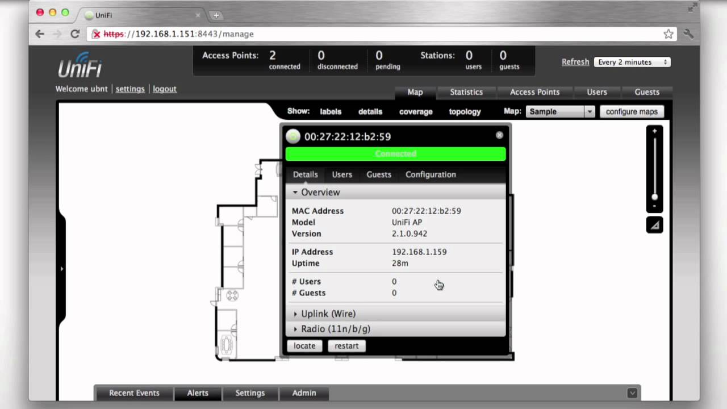Open the Guests tab in popup
727x409 pixels.
(379, 174)
